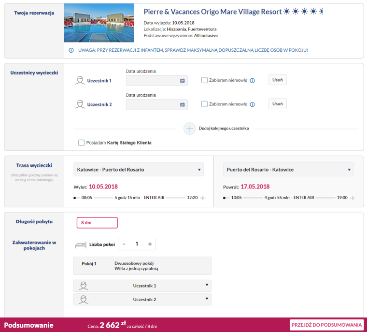Click the info icon beside the UWAGA notice
The height and width of the screenshot is (332, 367).
(71, 50)
